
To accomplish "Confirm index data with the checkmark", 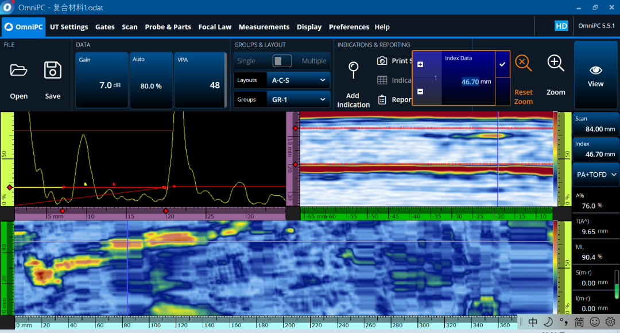I will 502,64.
